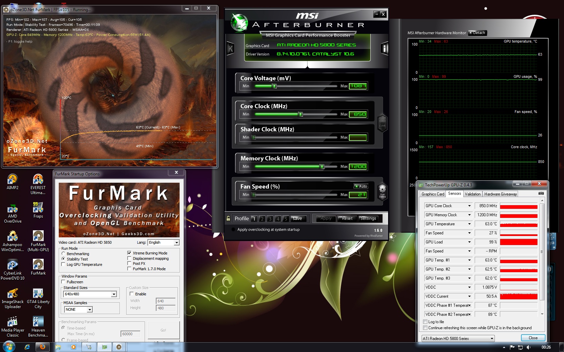Check the Fullscreen checkbox
Viewport: 564px width, 352px height.
click(x=63, y=282)
